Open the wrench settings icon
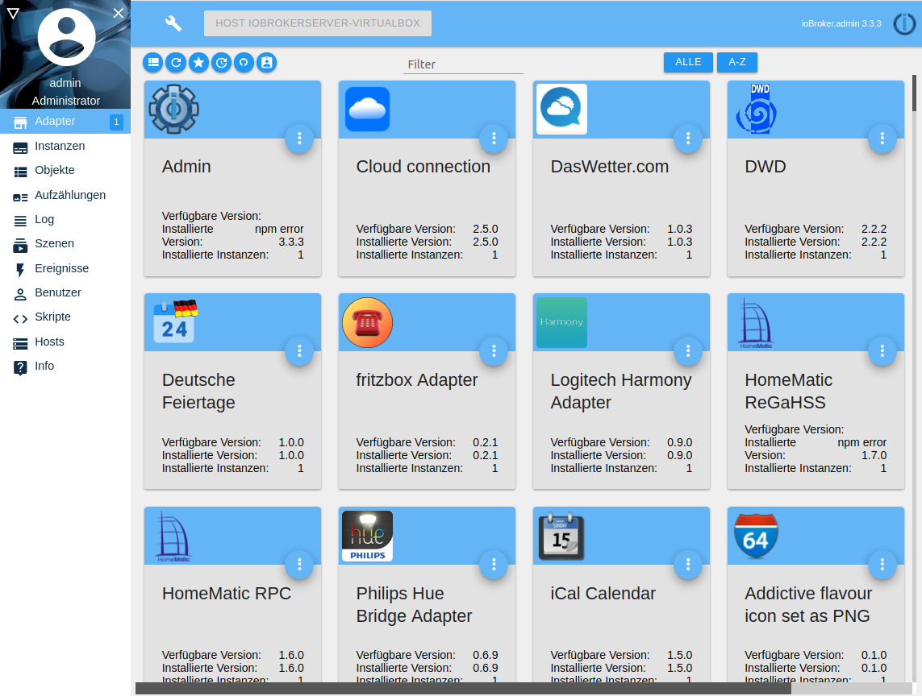922x696 pixels. [x=173, y=23]
